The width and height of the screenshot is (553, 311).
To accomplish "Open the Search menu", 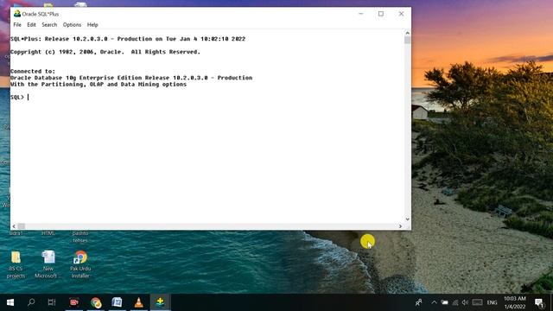I will click(x=49, y=25).
